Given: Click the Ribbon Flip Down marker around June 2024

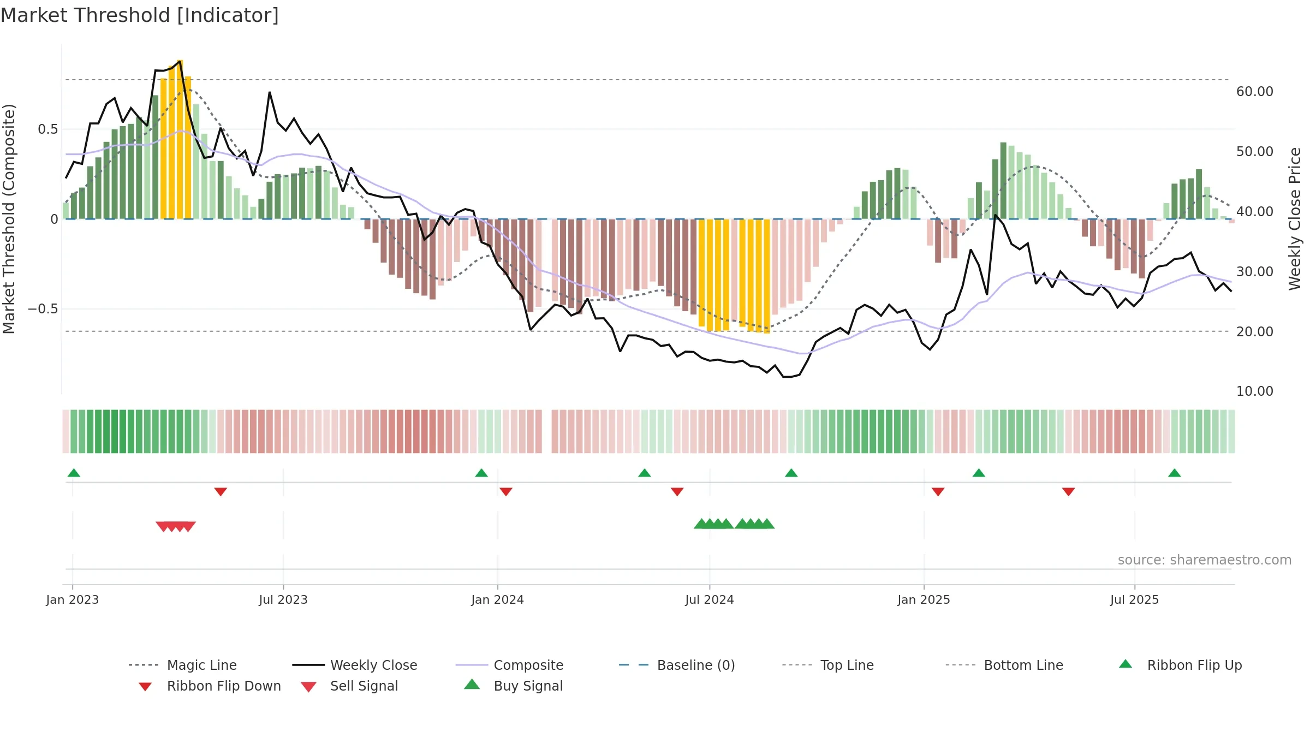Looking at the screenshot, I should 677,492.
